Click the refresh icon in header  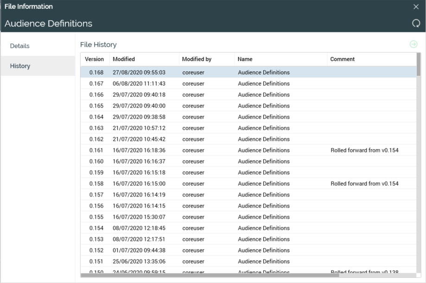click(x=416, y=23)
